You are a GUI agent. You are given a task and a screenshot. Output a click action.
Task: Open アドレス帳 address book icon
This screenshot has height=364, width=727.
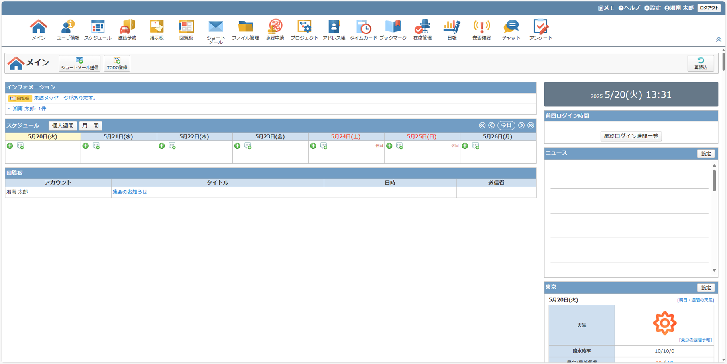click(334, 30)
